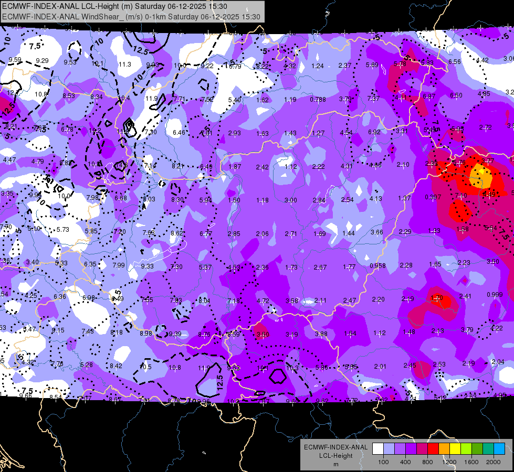This screenshot has height=472, width=514.
Task: Select the grid value '8.53'
Action: pyautogui.click(x=69, y=95)
